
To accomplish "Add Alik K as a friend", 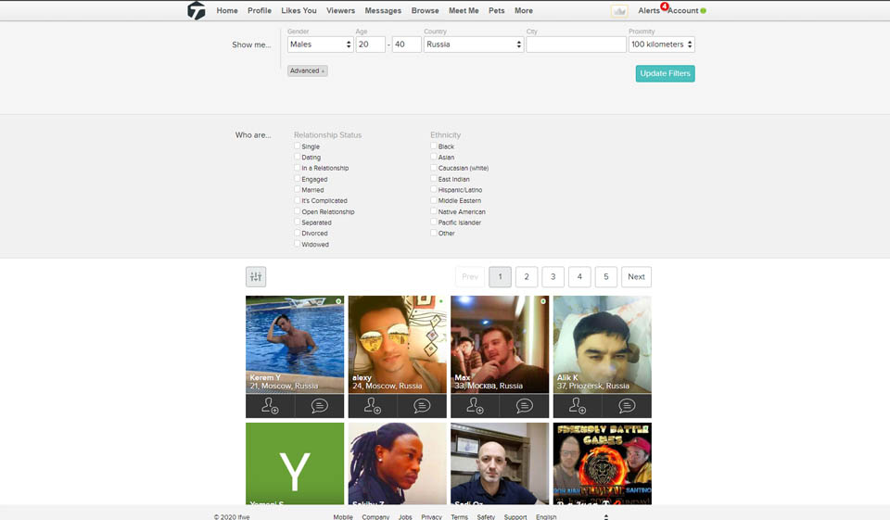I will 578,406.
